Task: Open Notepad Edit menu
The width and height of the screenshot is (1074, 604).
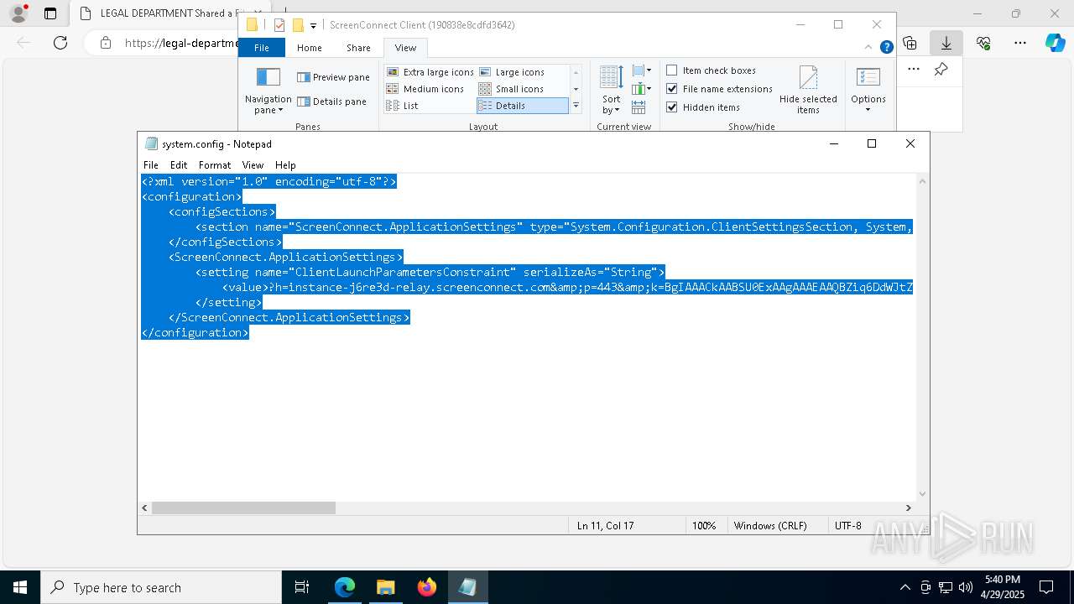Action: tap(179, 165)
